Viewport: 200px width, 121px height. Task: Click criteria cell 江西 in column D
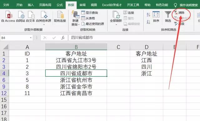click(147, 60)
